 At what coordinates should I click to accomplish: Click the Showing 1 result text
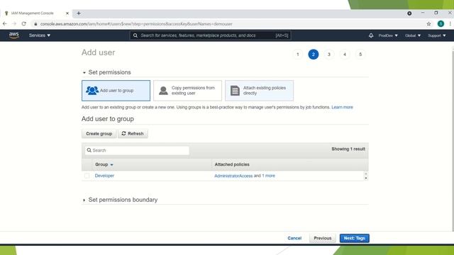pos(348,149)
